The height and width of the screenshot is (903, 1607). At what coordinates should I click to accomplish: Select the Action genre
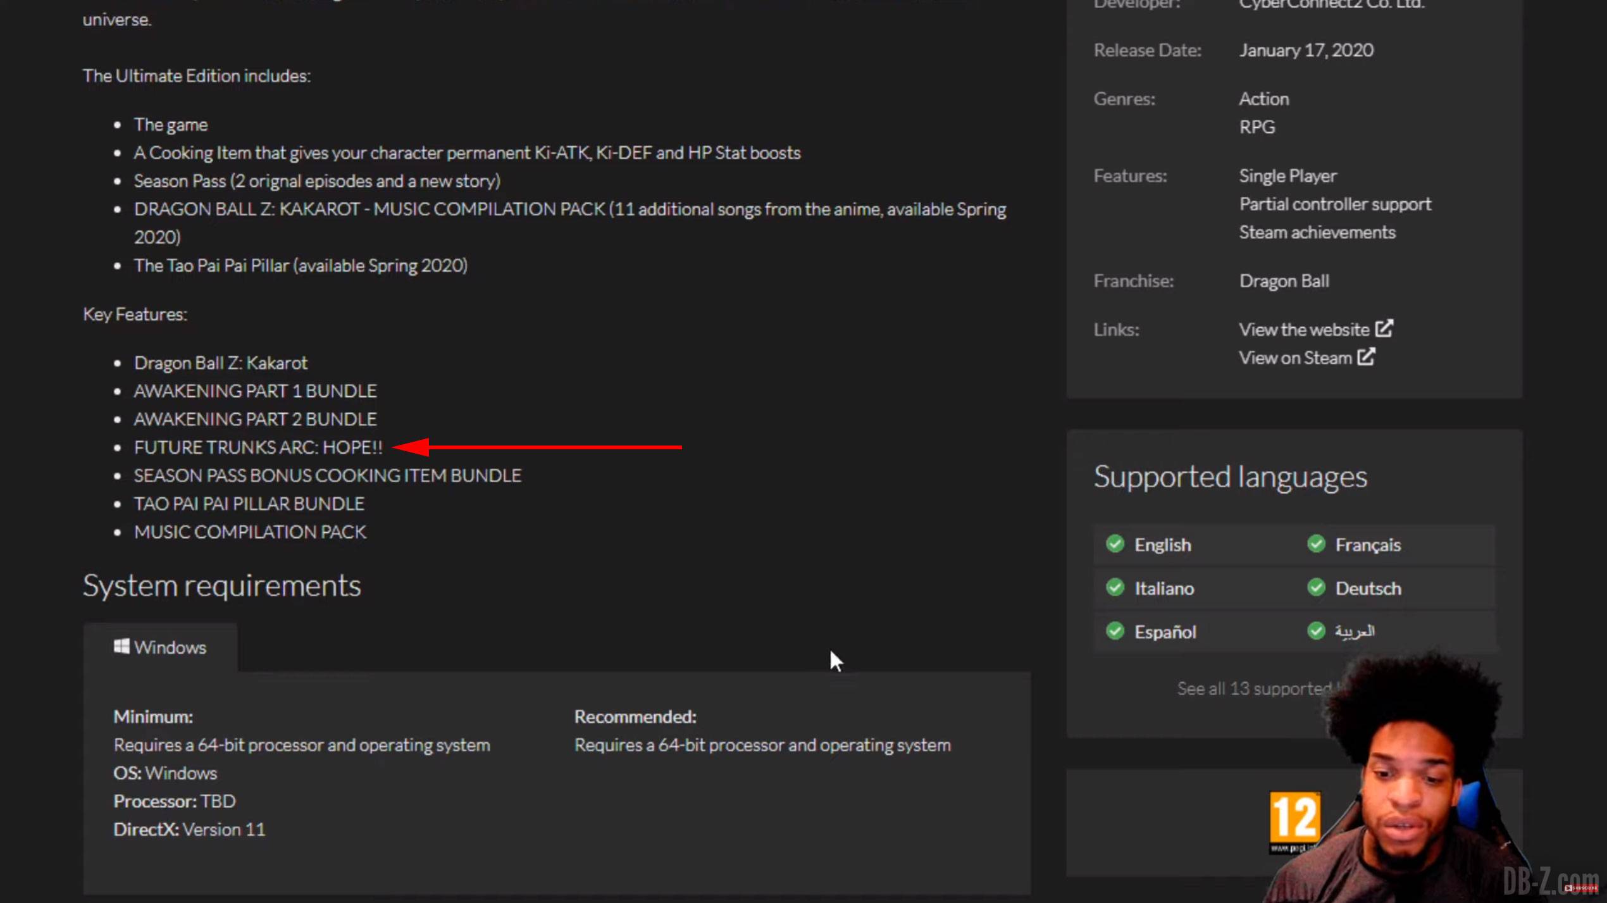click(x=1263, y=99)
